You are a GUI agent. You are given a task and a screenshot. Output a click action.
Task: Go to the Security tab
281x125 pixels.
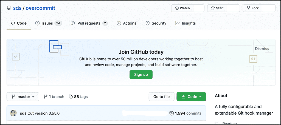click(156, 23)
